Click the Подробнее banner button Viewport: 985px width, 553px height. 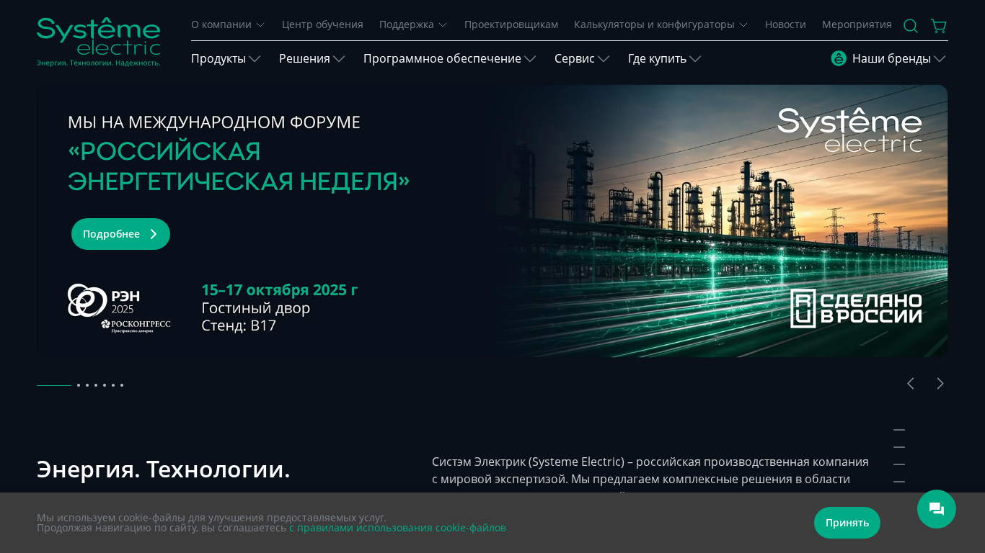[120, 234]
